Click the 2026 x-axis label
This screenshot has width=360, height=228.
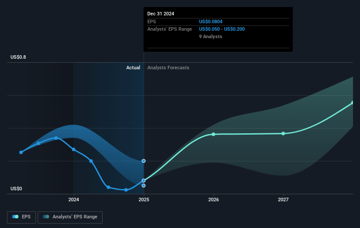[x=214, y=199]
